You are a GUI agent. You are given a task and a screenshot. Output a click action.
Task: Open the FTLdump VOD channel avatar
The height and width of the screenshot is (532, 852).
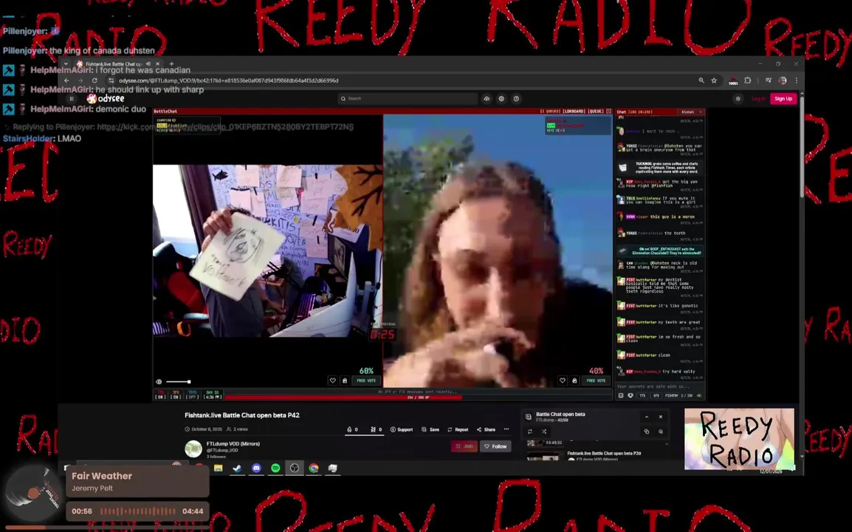(x=193, y=449)
